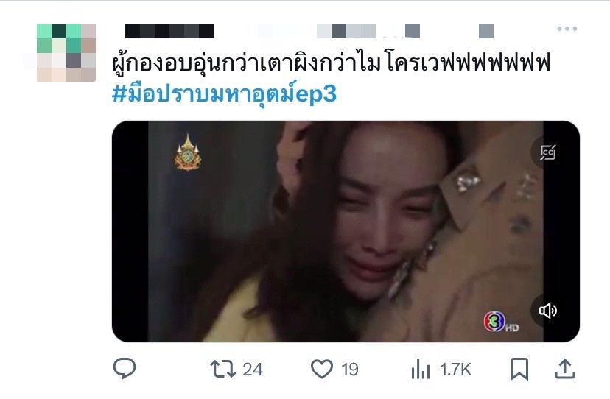Toggle video sound with speaker icon

[548, 311]
